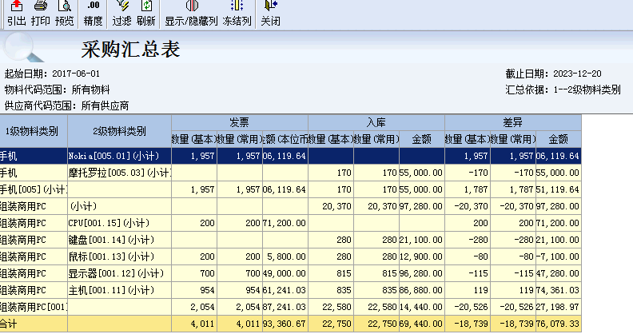Click the 物料代码范围 所有物料 text
The image size is (633, 334).
(x=57, y=89)
